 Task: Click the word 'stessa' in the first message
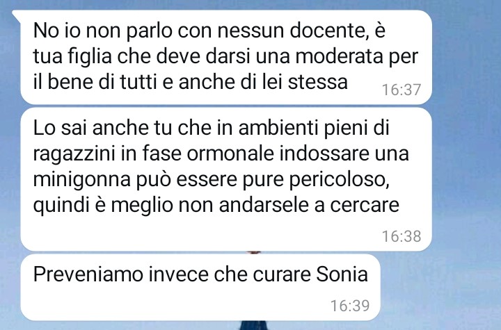(x=317, y=83)
